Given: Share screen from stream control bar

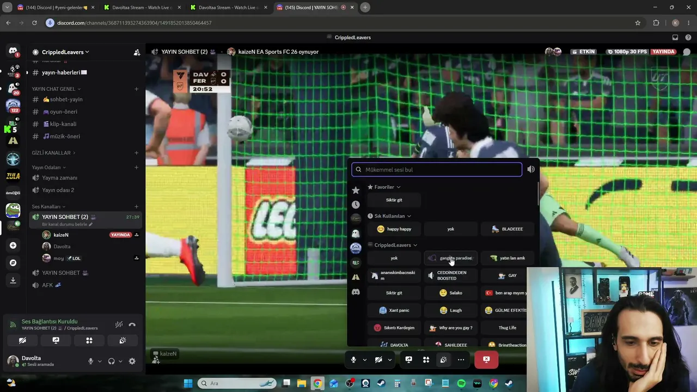Looking at the screenshot, I should pos(409,359).
